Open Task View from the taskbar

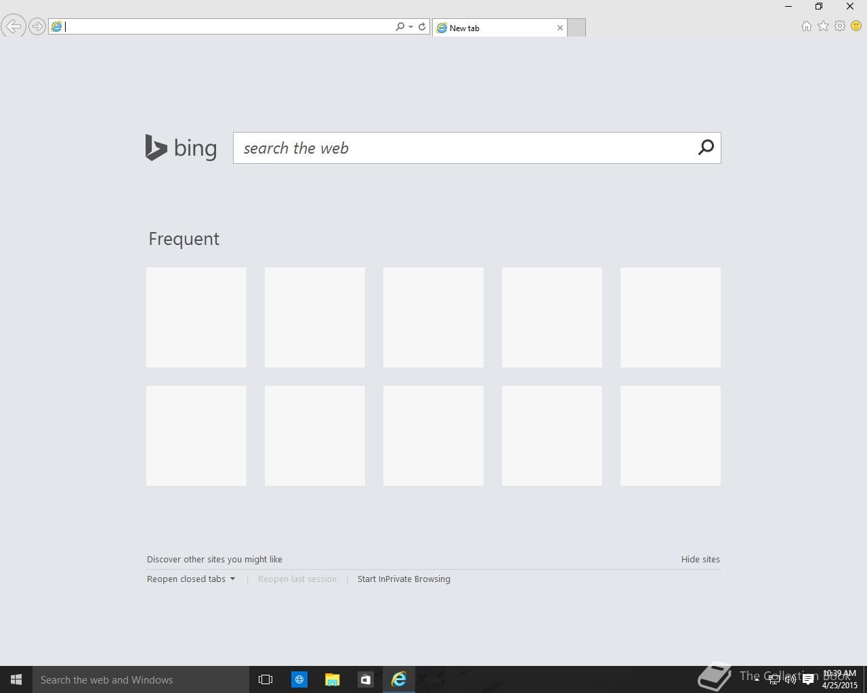coord(266,679)
